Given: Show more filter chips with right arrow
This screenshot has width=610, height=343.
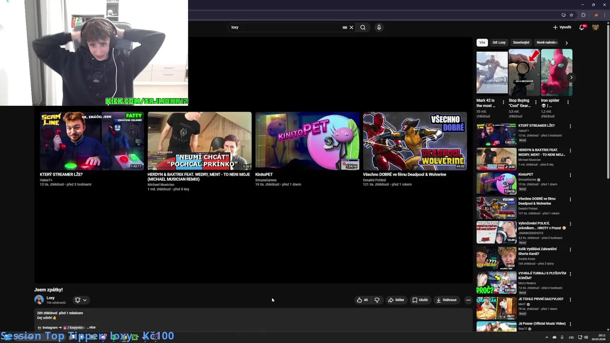Looking at the screenshot, I should 567,43.
